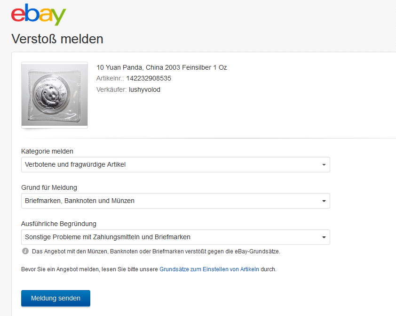The width and height of the screenshot is (396, 316).
Task: Click the caret arrow of Kategorie melden
Action: point(324,165)
